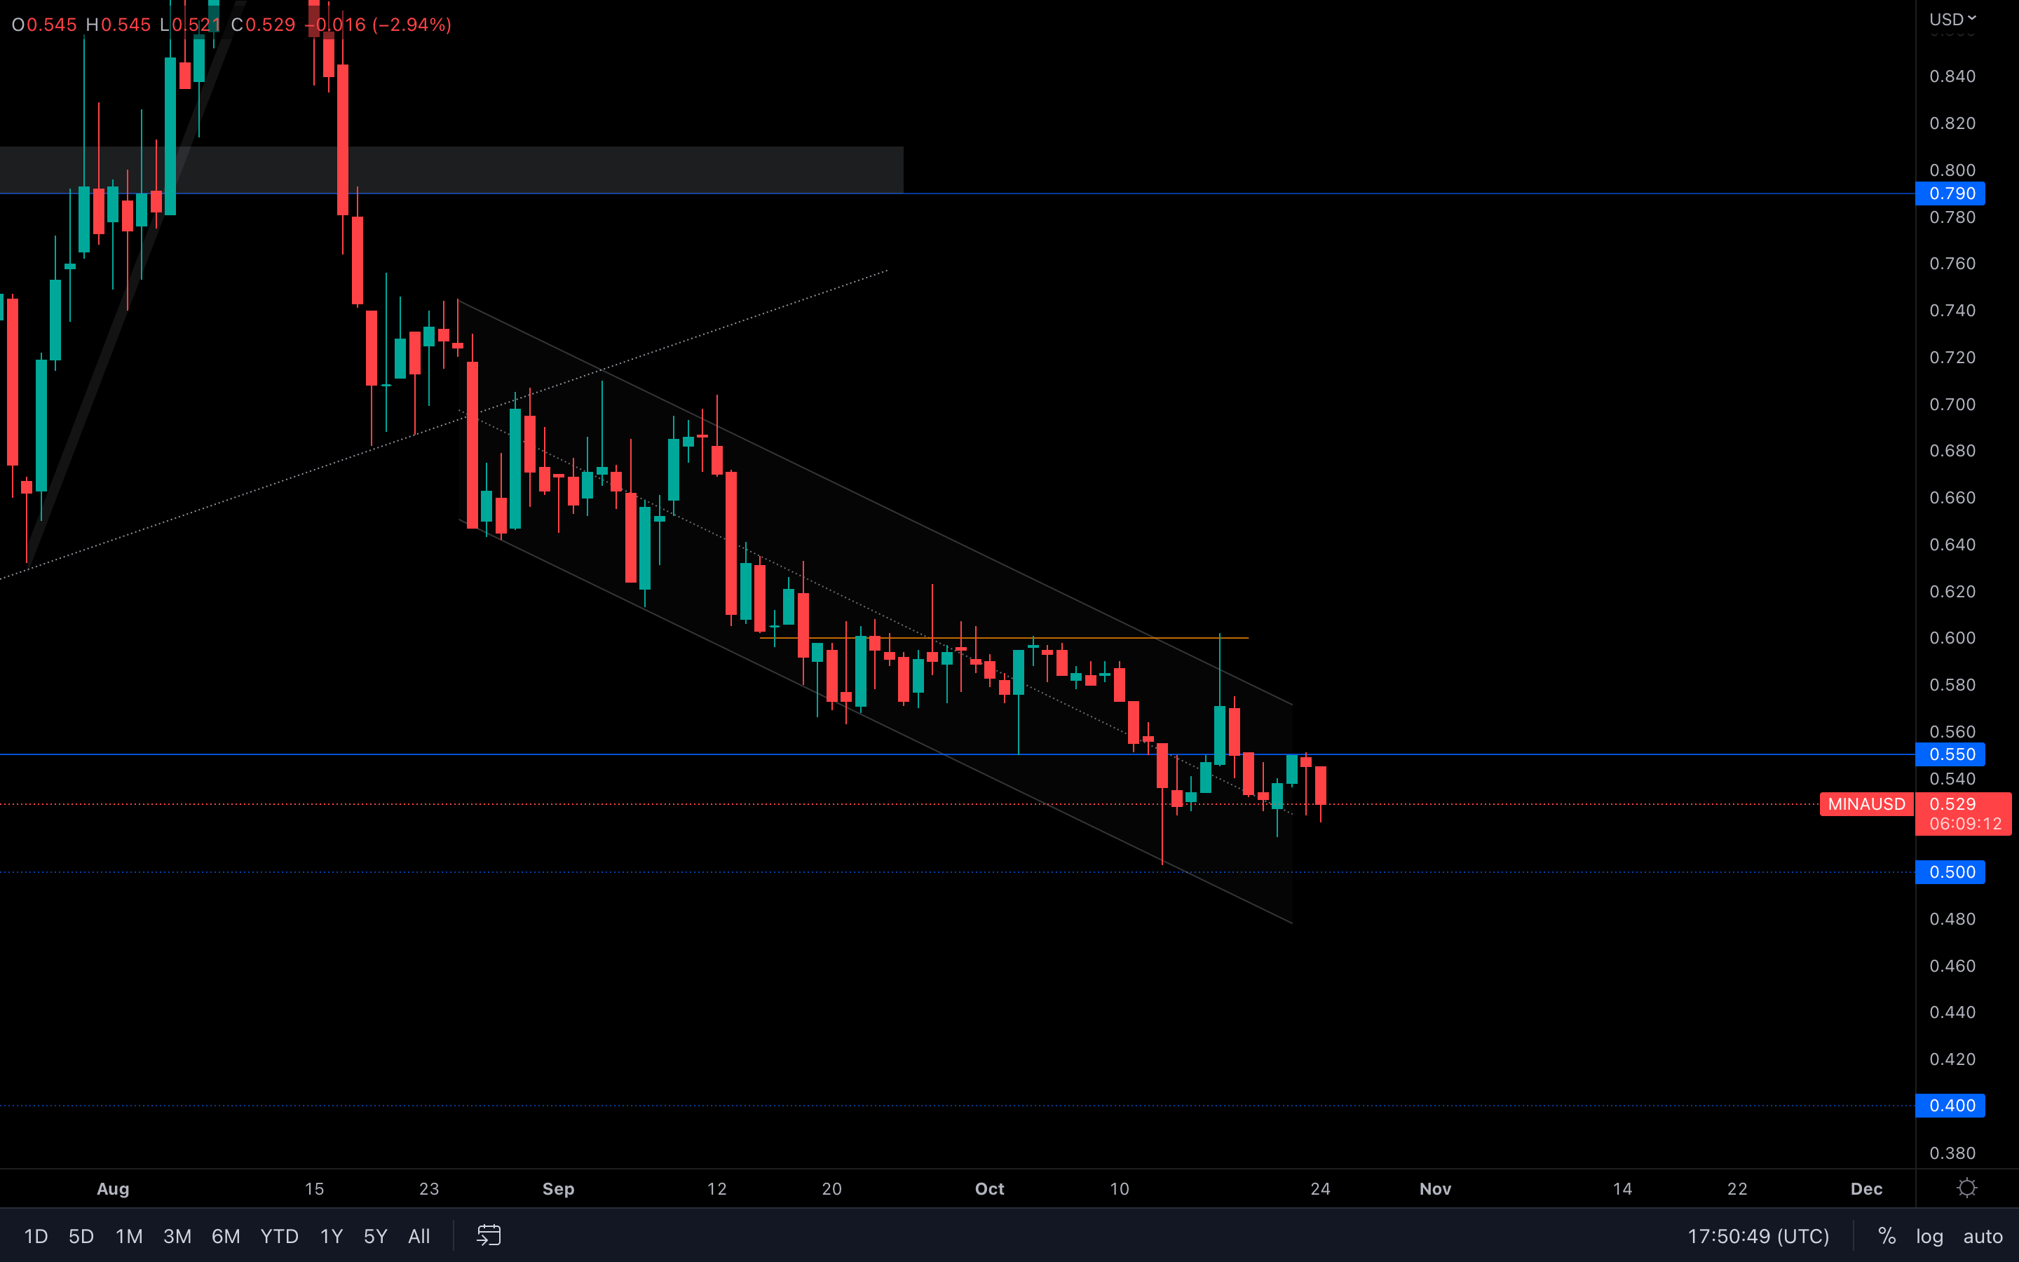
Task: Switch to the 1M range
Action: [x=128, y=1236]
